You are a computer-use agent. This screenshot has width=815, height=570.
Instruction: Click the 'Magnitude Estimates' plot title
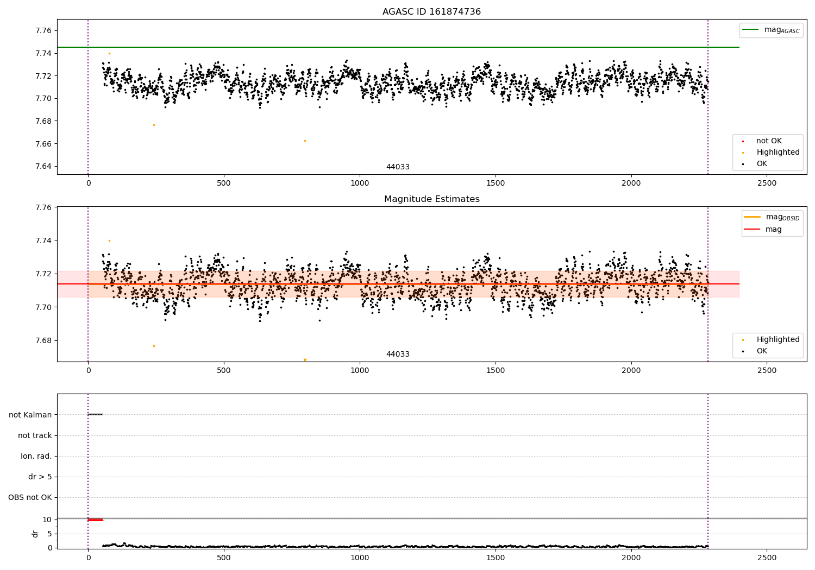point(431,199)
